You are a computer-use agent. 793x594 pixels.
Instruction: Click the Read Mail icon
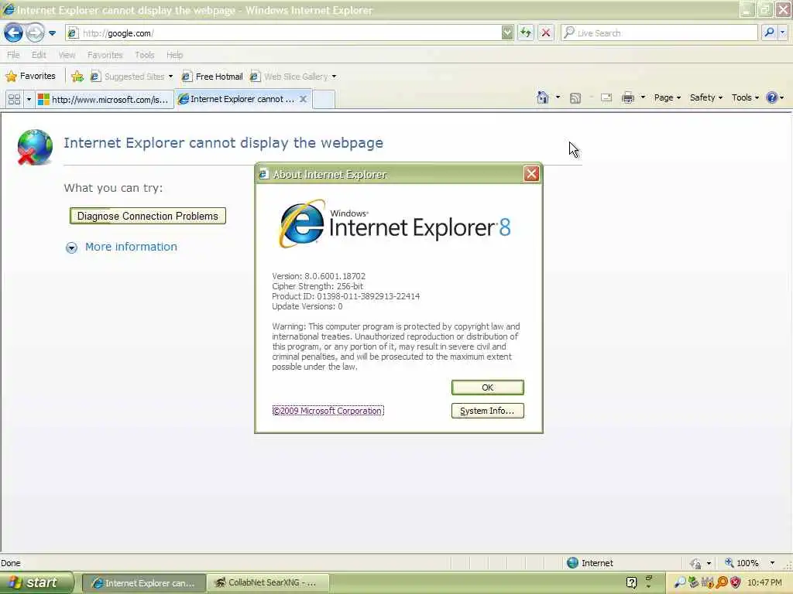click(606, 97)
